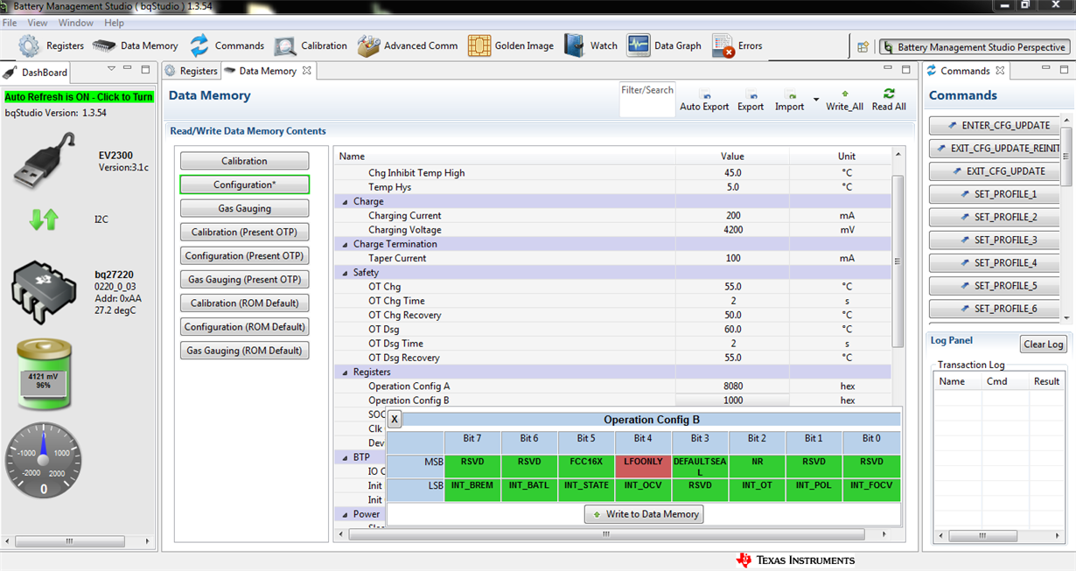Collapse the BTP group

344,457
